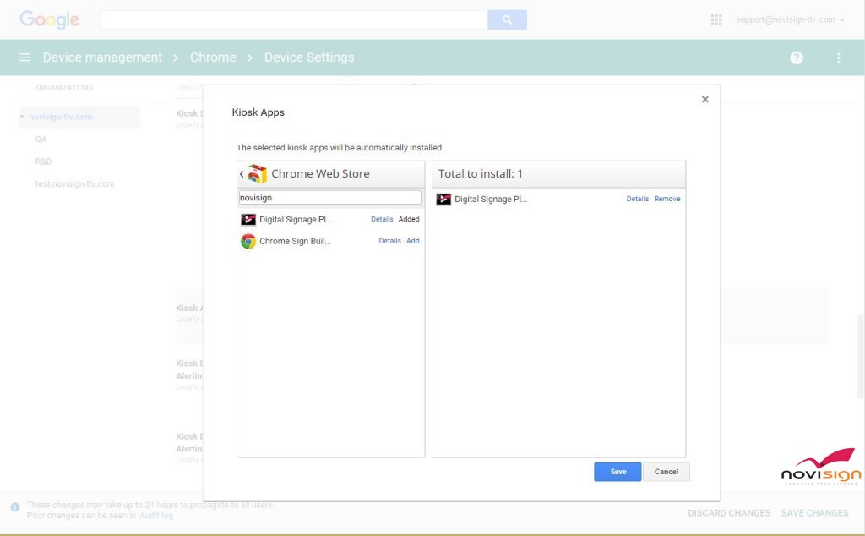
Task: Click the Device management breadcrumb
Action: click(x=102, y=57)
